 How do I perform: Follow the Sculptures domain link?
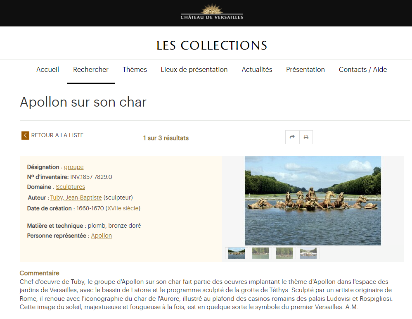pos(71,187)
